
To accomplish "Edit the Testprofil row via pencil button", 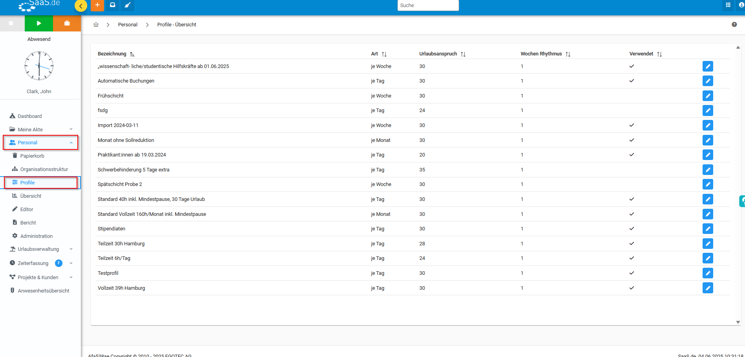I will pyautogui.click(x=707, y=273).
